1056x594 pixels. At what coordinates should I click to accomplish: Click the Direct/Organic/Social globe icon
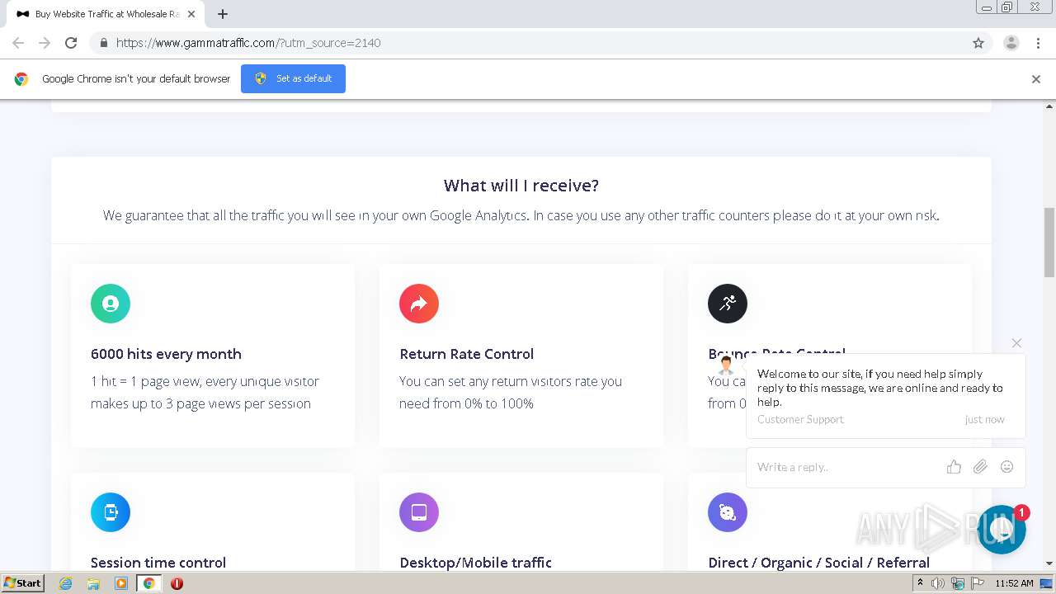[728, 512]
